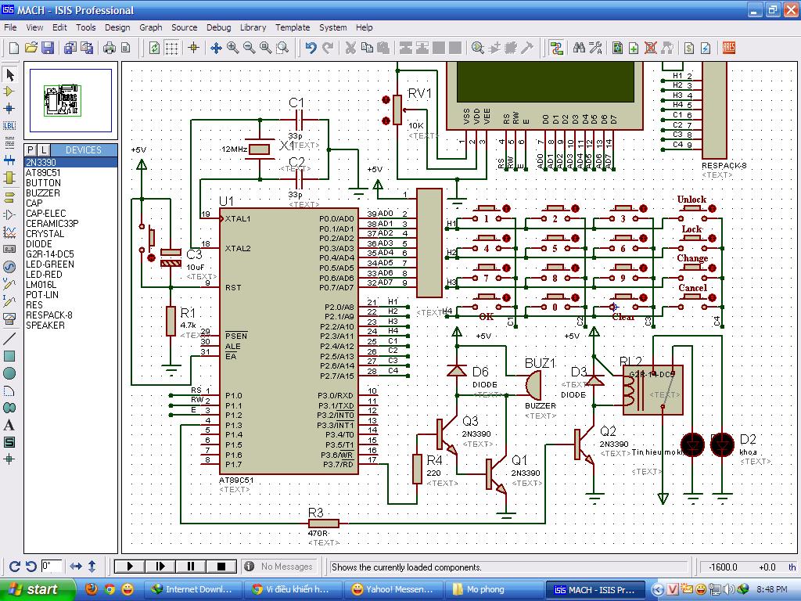Open the Template menu
This screenshot has height=601, width=801.
click(293, 27)
